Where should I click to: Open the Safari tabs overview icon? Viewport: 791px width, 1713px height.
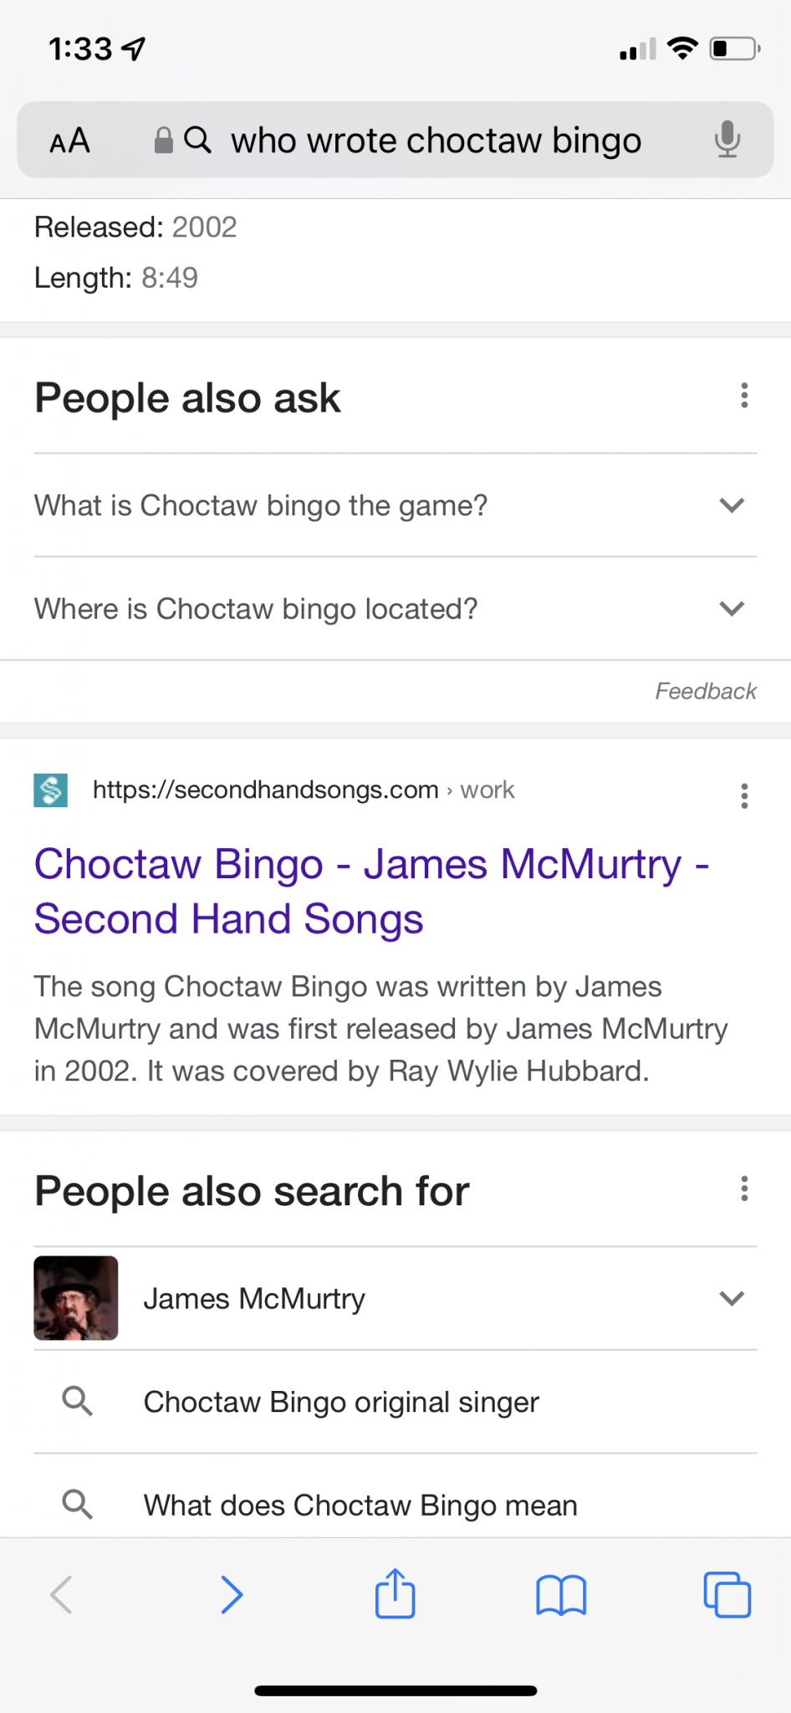727,1595
